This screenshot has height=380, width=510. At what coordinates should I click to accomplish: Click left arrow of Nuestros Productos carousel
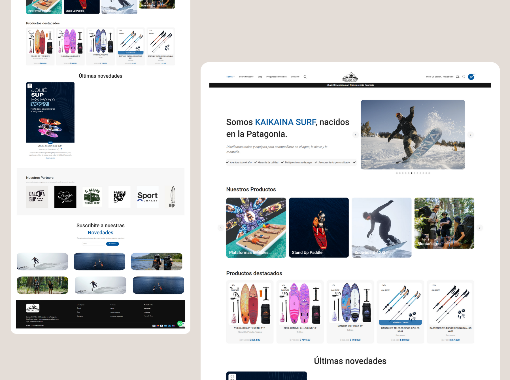coord(221,228)
